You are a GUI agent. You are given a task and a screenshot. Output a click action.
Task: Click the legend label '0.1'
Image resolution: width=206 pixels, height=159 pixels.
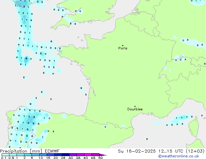click(4, 158)
